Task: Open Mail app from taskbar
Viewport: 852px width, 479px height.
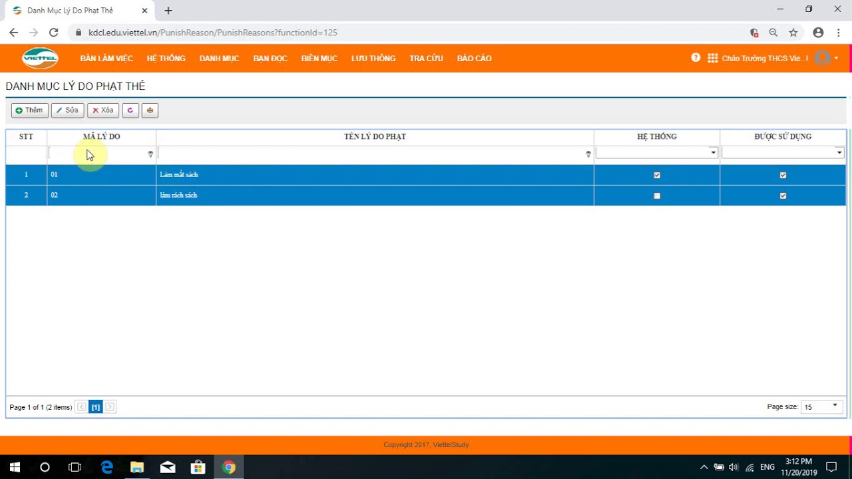Action: 168,467
